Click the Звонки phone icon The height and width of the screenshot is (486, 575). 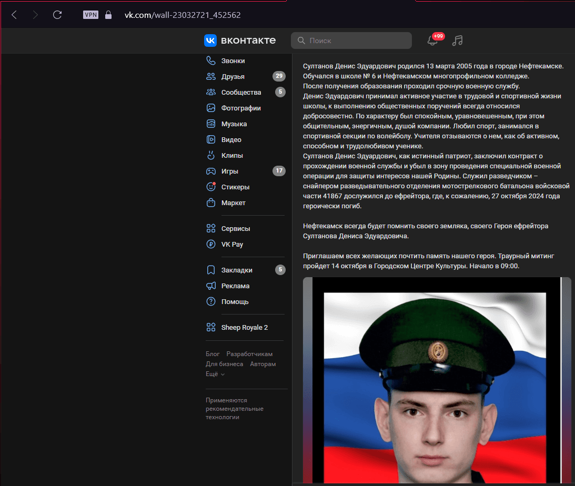tap(211, 60)
